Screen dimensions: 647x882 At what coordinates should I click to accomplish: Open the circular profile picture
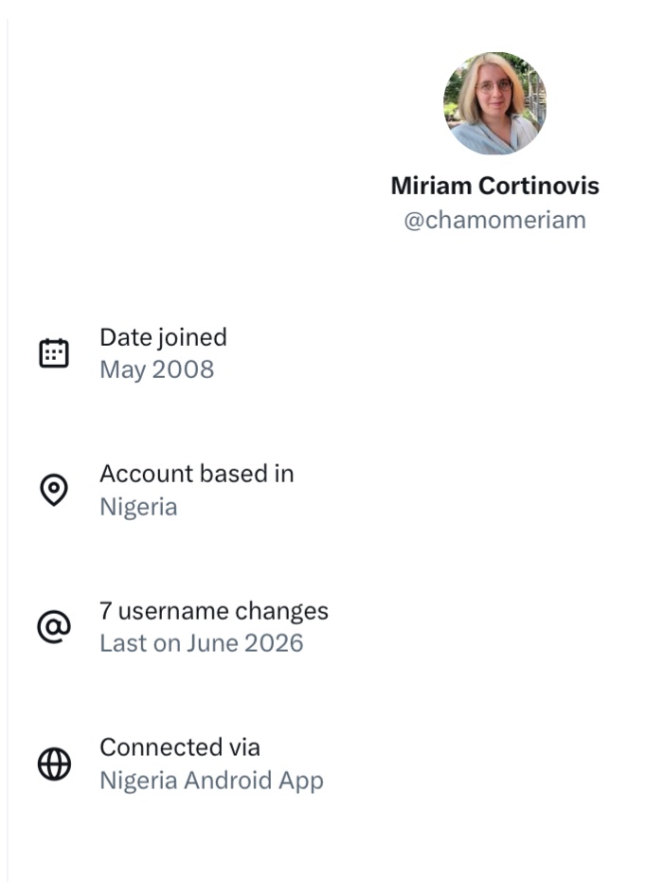click(494, 103)
